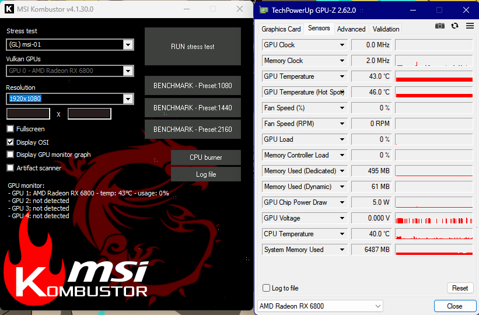479x315 pixels.
Task: Check the Log to file box
Action: pos(267,288)
